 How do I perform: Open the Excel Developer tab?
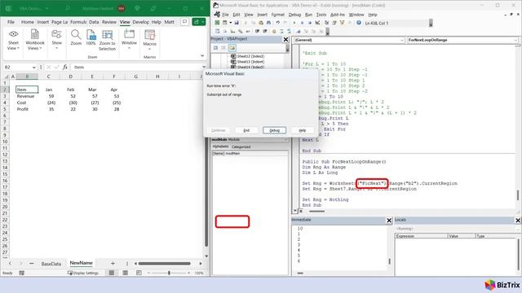(x=141, y=22)
